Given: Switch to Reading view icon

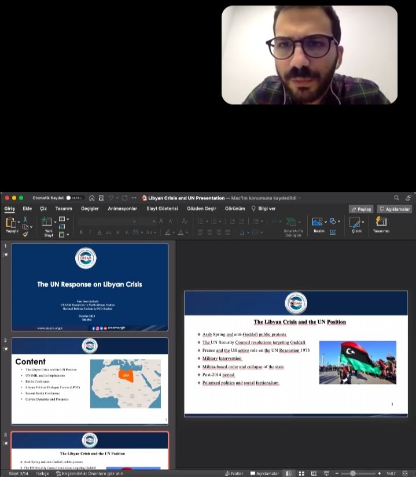Looking at the screenshot, I should point(314,474).
